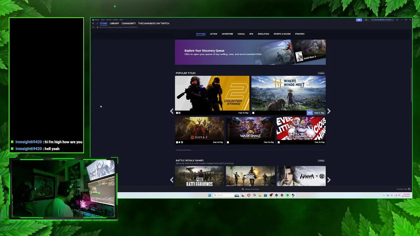Open Microsoft Store from taskbar
420x236 pixels.
pyautogui.click(x=265, y=195)
